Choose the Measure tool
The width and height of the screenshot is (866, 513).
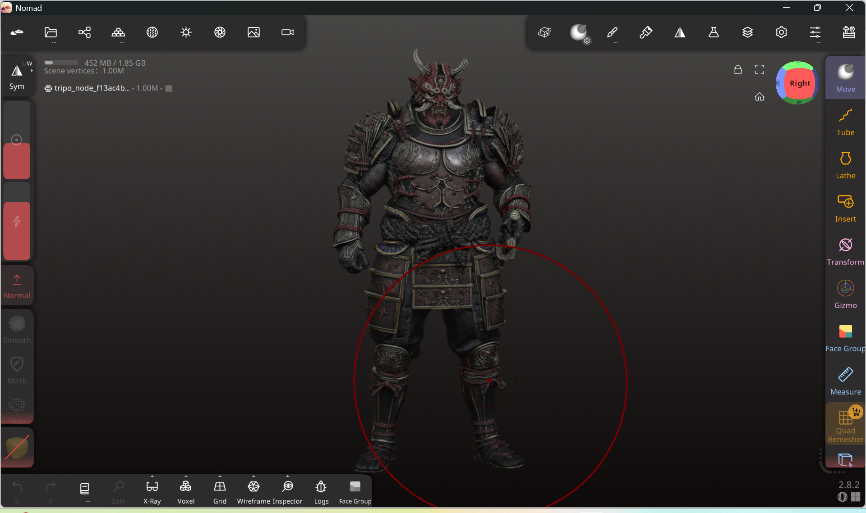(845, 381)
